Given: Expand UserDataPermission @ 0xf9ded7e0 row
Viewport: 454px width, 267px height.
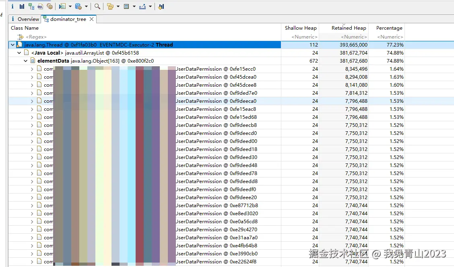Looking at the screenshot, I should tap(32, 93).
